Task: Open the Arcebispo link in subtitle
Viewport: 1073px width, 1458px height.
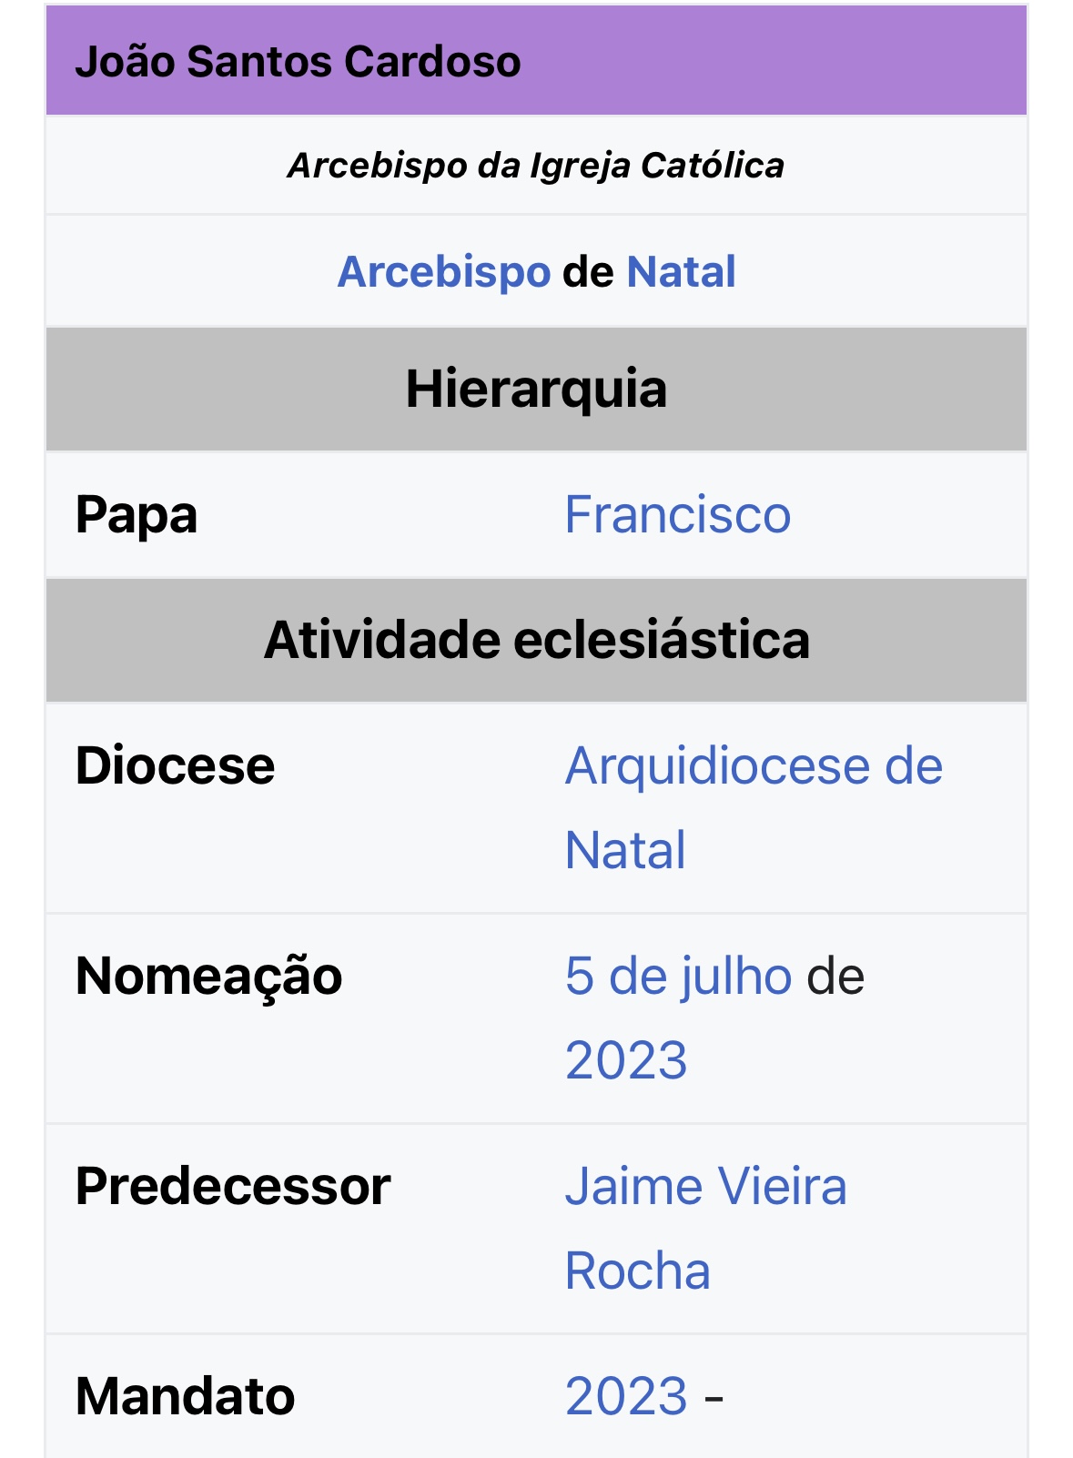Action: pyautogui.click(x=443, y=272)
